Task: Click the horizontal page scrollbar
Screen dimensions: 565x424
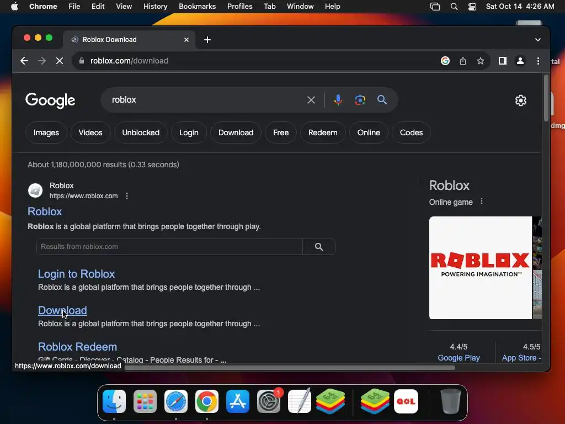Action: point(290,368)
